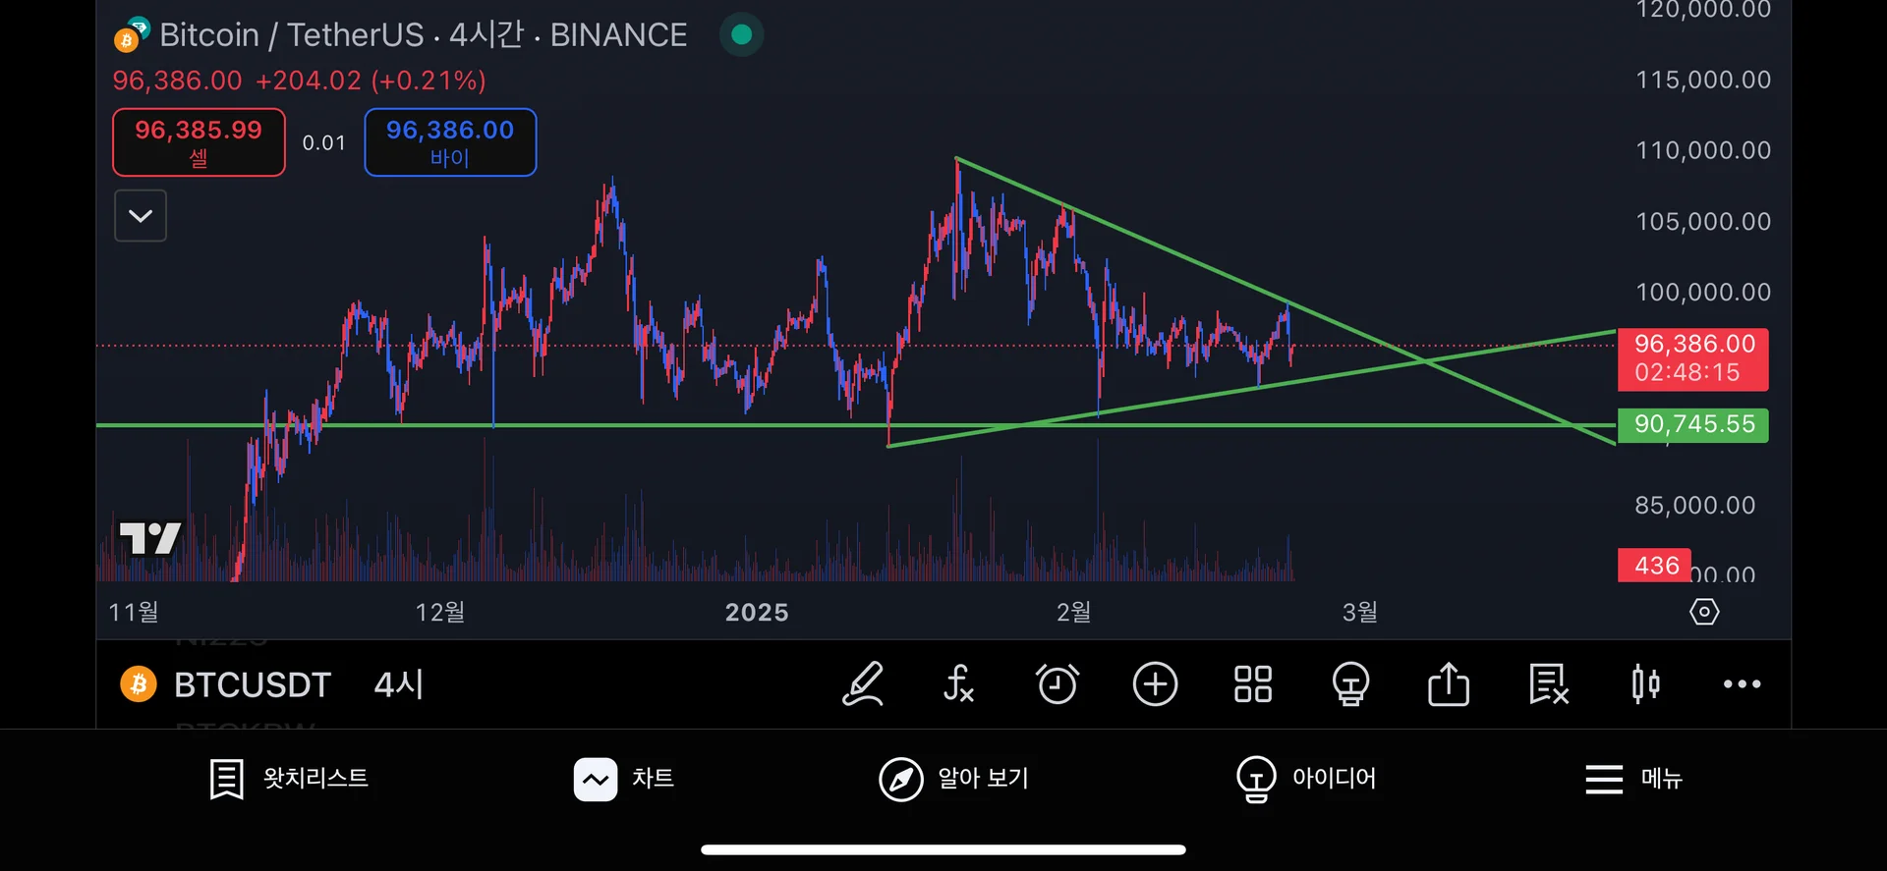Change the 4시 timeframe selector
The image size is (1887, 871).
pyautogui.click(x=398, y=684)
